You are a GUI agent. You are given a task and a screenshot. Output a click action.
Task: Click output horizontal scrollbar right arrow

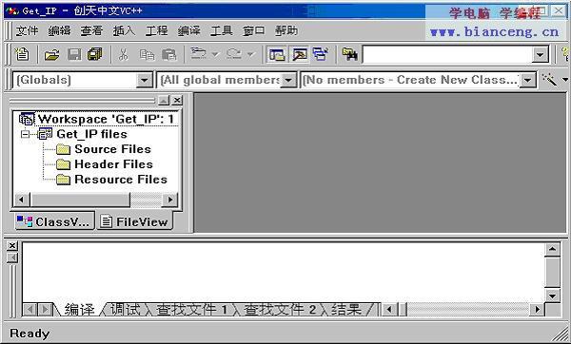(x=537, y=310)
